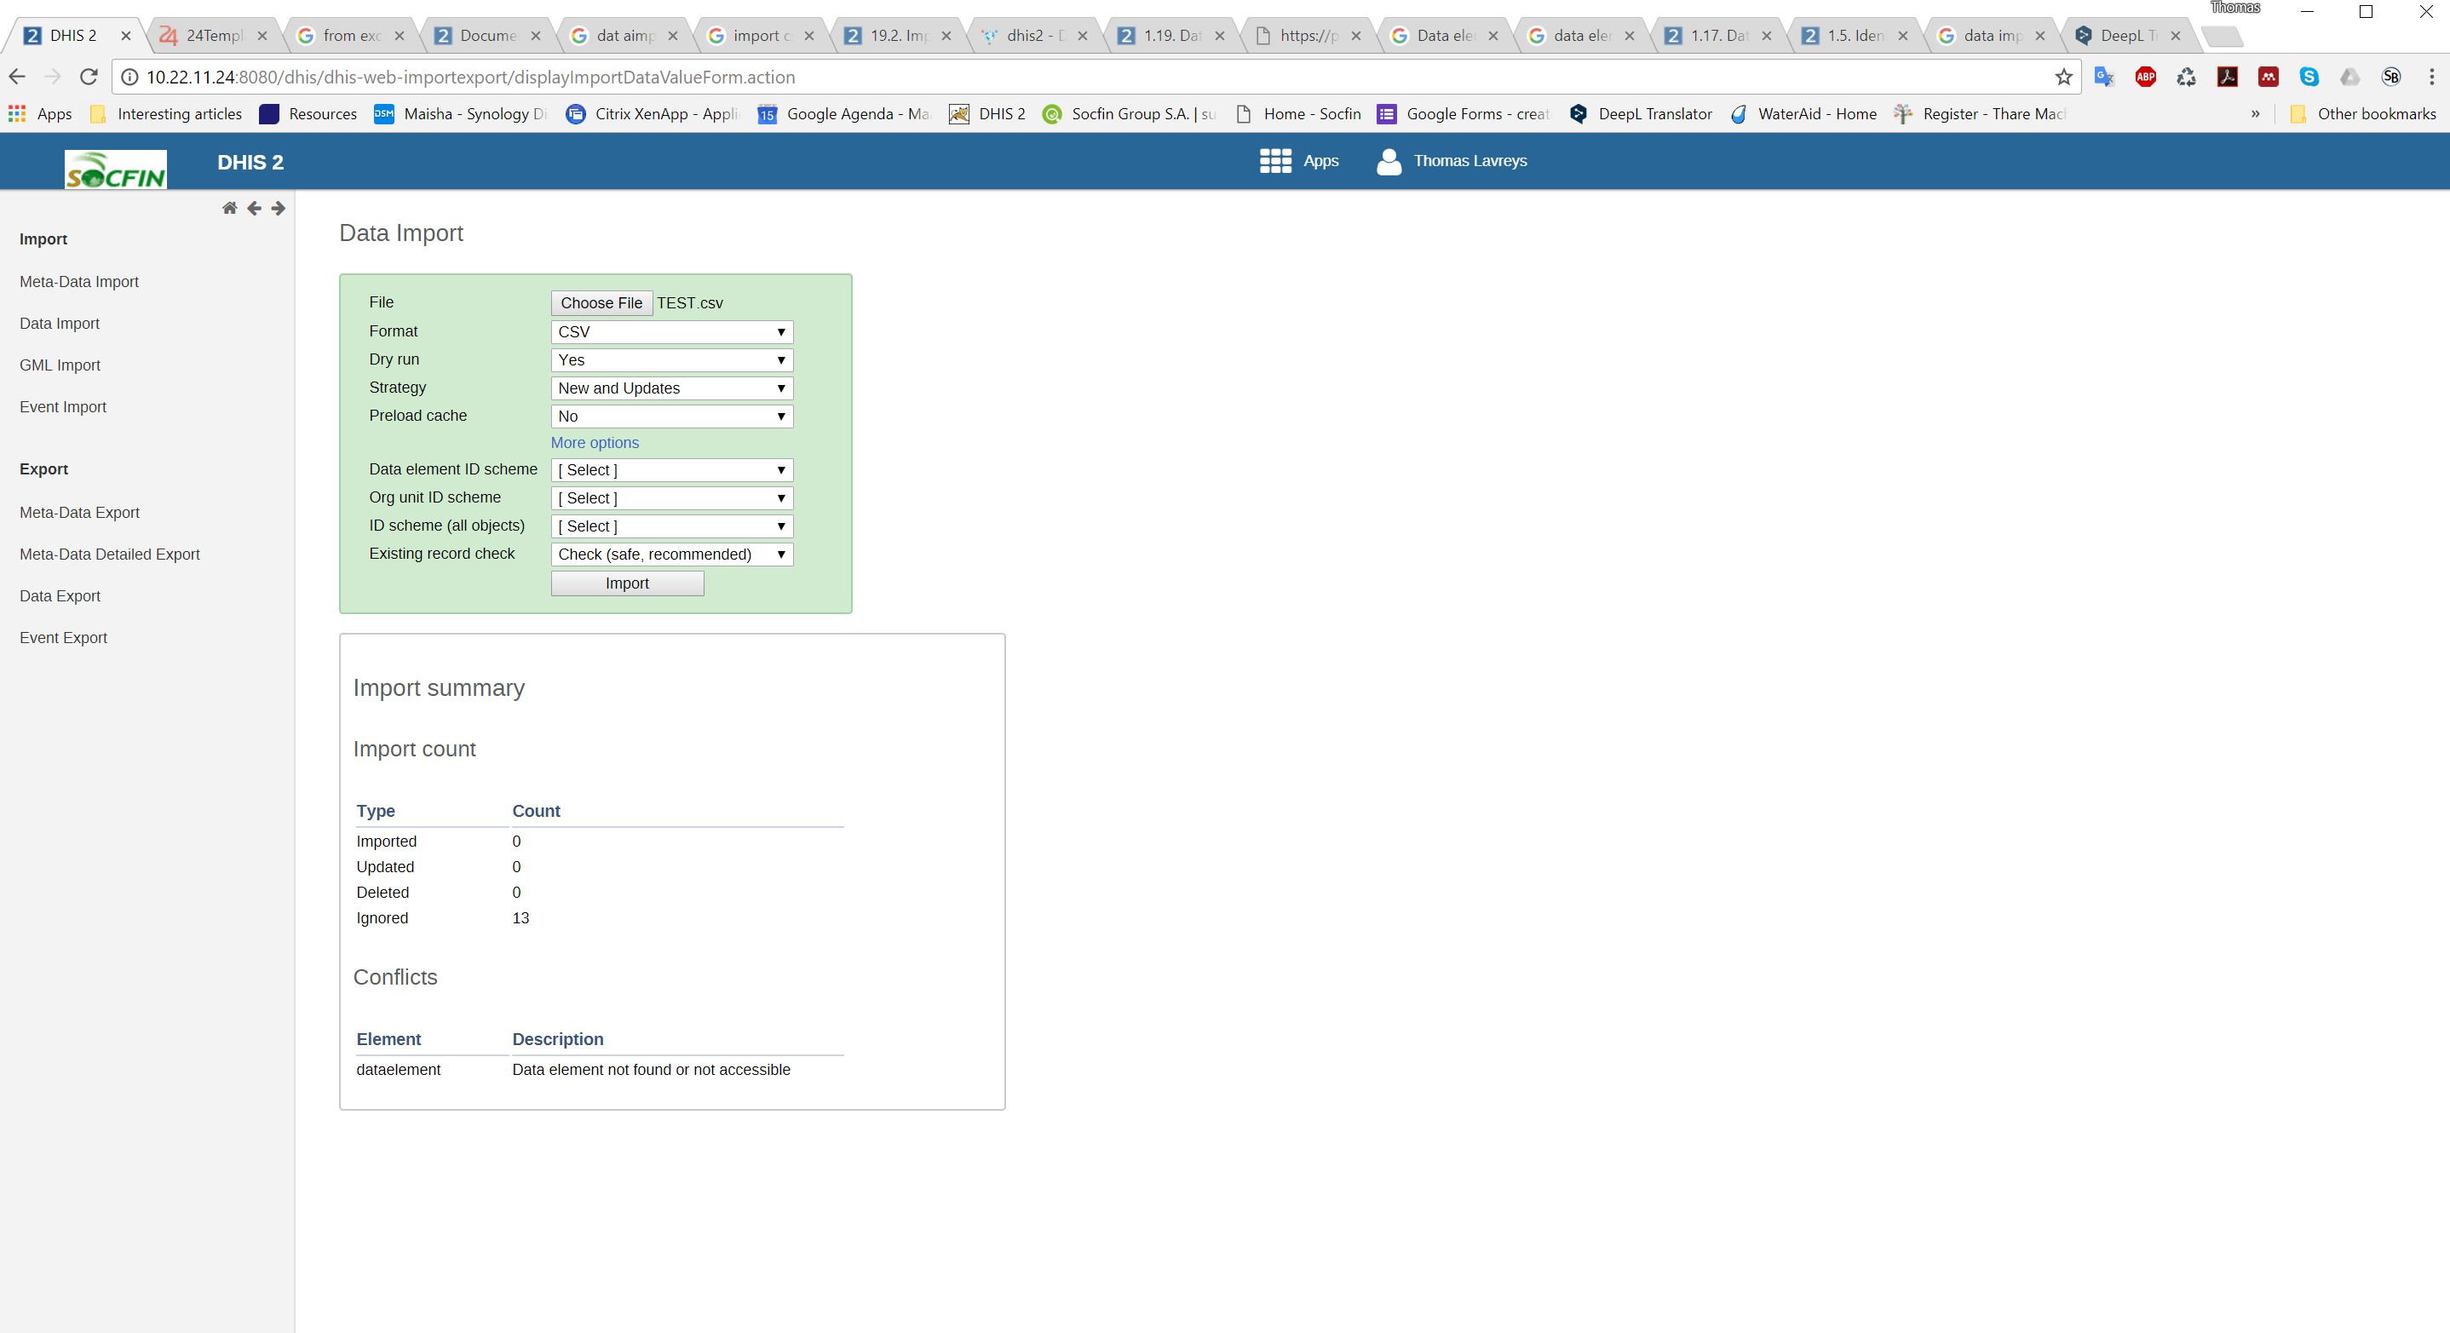Click the Skype extension icon
Viewport: 2450px width, 1333px height.
tap(2309, 77)
